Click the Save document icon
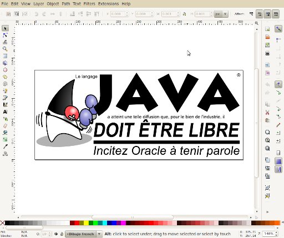The height and width of the screenshot is (238, 284). (x=267, y=45)
